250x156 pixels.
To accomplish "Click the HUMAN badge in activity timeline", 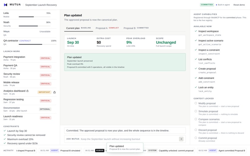I will tap(100, 150).
